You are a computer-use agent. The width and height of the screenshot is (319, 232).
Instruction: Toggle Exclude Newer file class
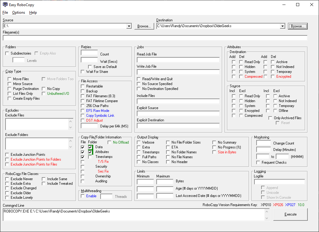[7, 179]
